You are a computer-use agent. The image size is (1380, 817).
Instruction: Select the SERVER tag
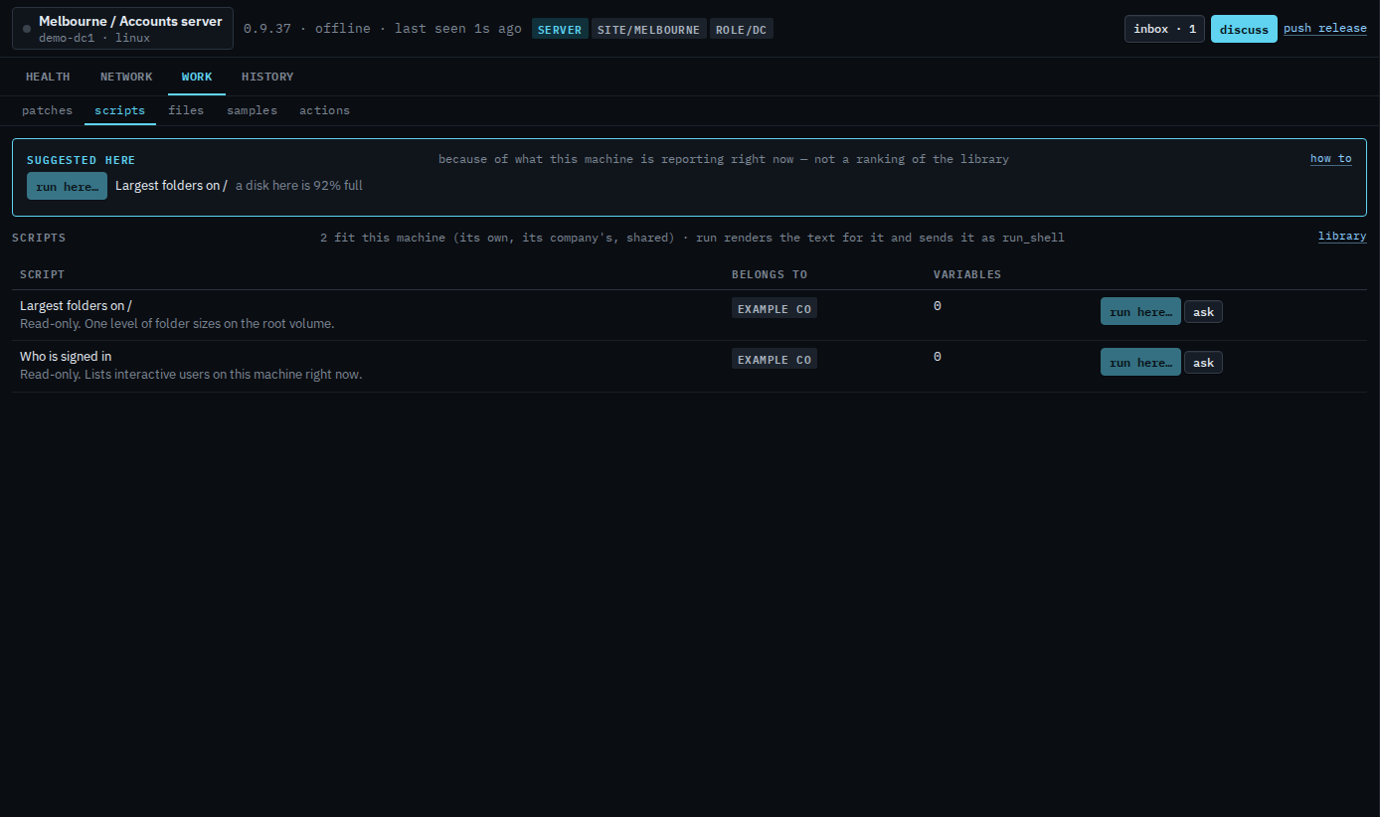click(560, 29)
